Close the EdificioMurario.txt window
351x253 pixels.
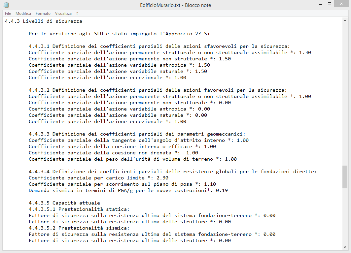click(x=341, y=4)
